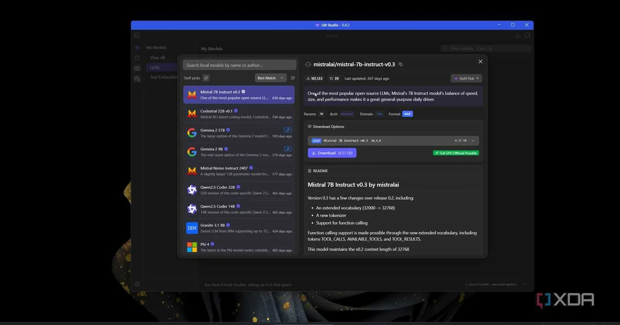Select the Phi 4 model

[x=239, y=247]
